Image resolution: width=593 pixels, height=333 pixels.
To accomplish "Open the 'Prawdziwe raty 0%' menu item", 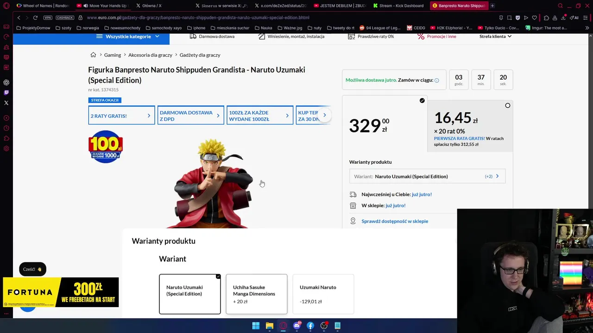I will (x=371, y=37).
